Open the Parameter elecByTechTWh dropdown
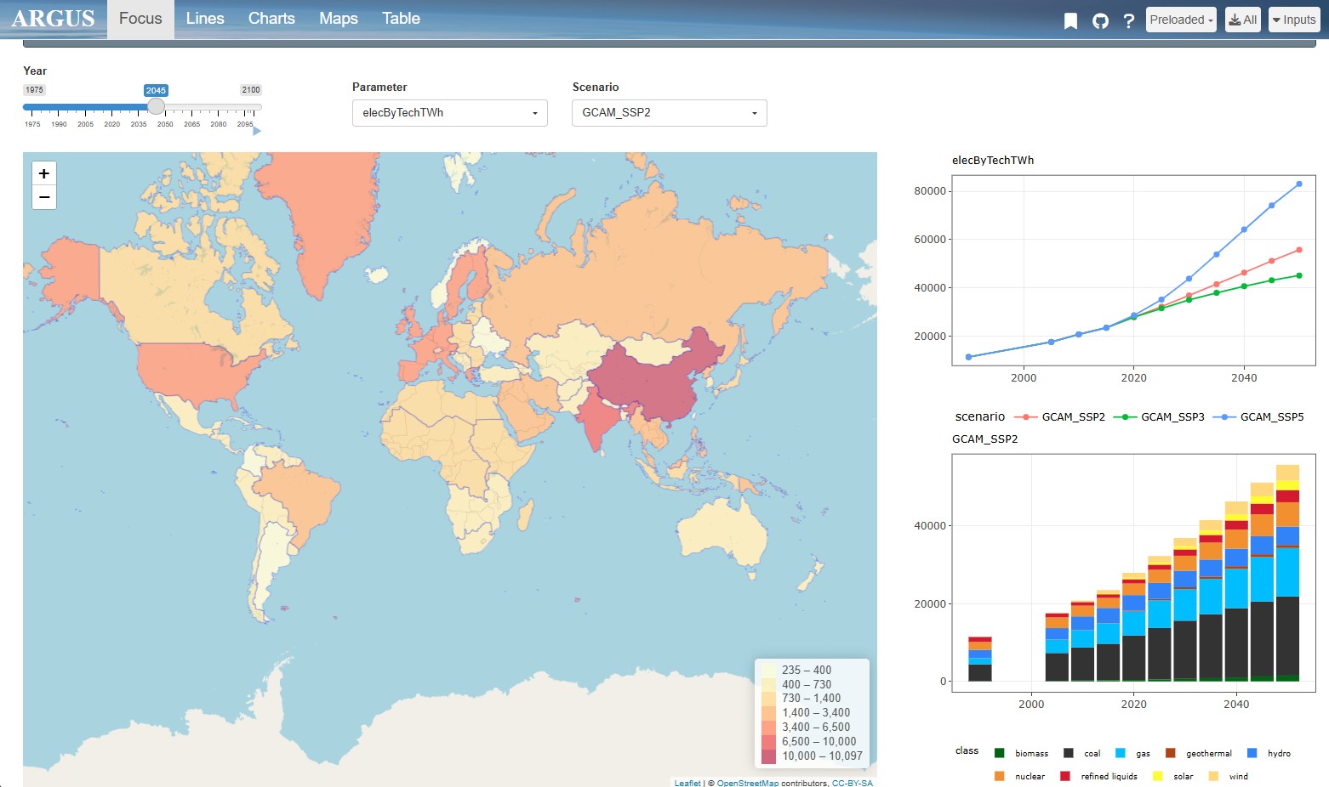The image size is (1329, 787). tap(449, 113)
